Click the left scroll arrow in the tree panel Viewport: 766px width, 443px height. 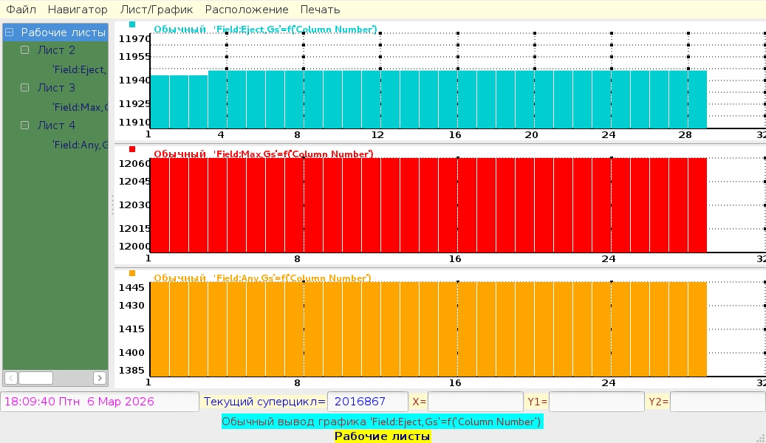tap(11, 378)
